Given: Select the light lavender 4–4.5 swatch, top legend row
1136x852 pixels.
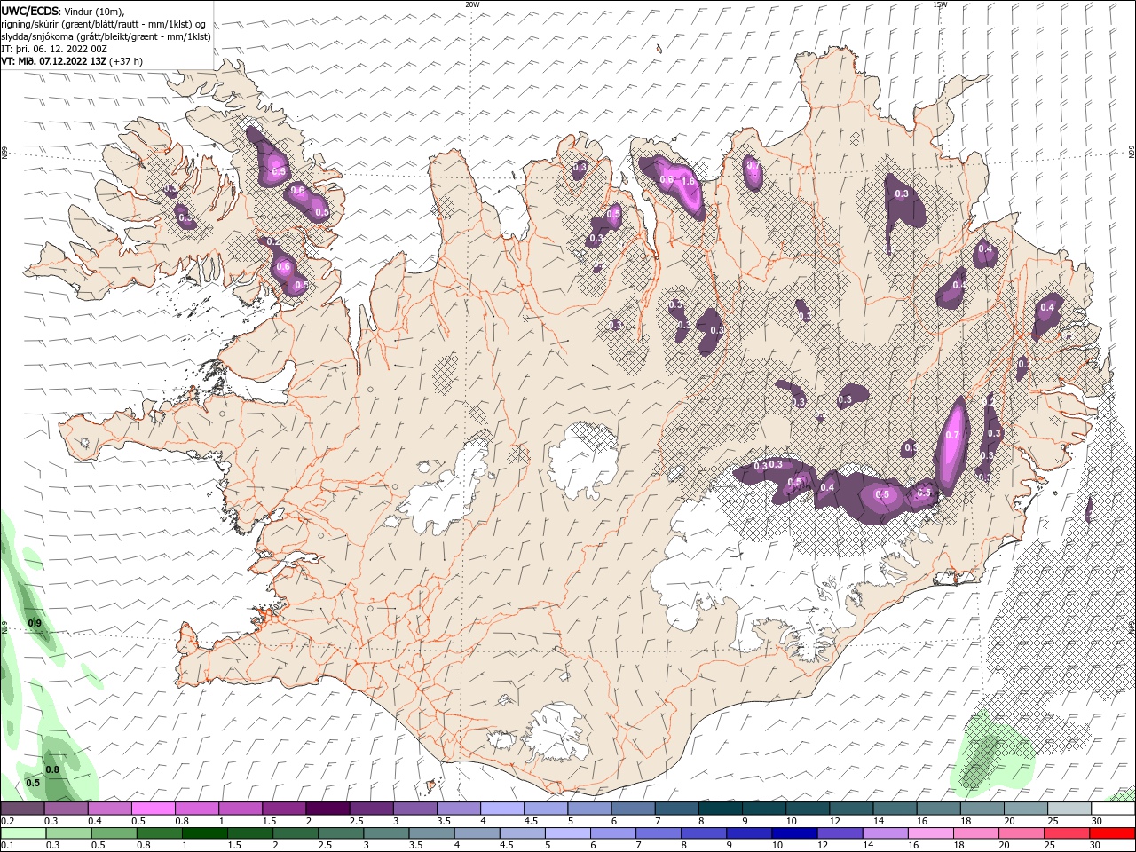Looking at the screenshot, I should (501, 809).
